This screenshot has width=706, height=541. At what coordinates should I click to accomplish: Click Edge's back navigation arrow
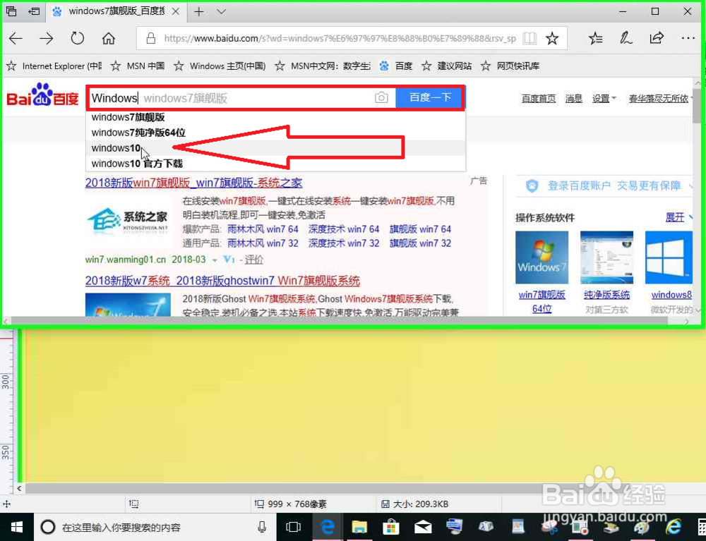[x=16, y=38]
